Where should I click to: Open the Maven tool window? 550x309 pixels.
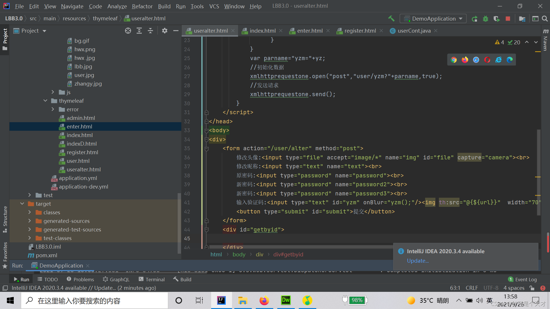click(545, 40)
